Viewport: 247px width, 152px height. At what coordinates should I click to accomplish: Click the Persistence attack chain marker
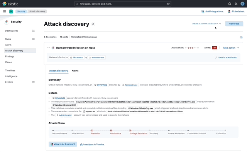tap(111, 130)
